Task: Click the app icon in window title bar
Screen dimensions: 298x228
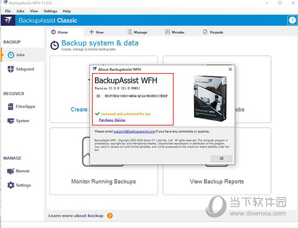Action: coord(5,2)
